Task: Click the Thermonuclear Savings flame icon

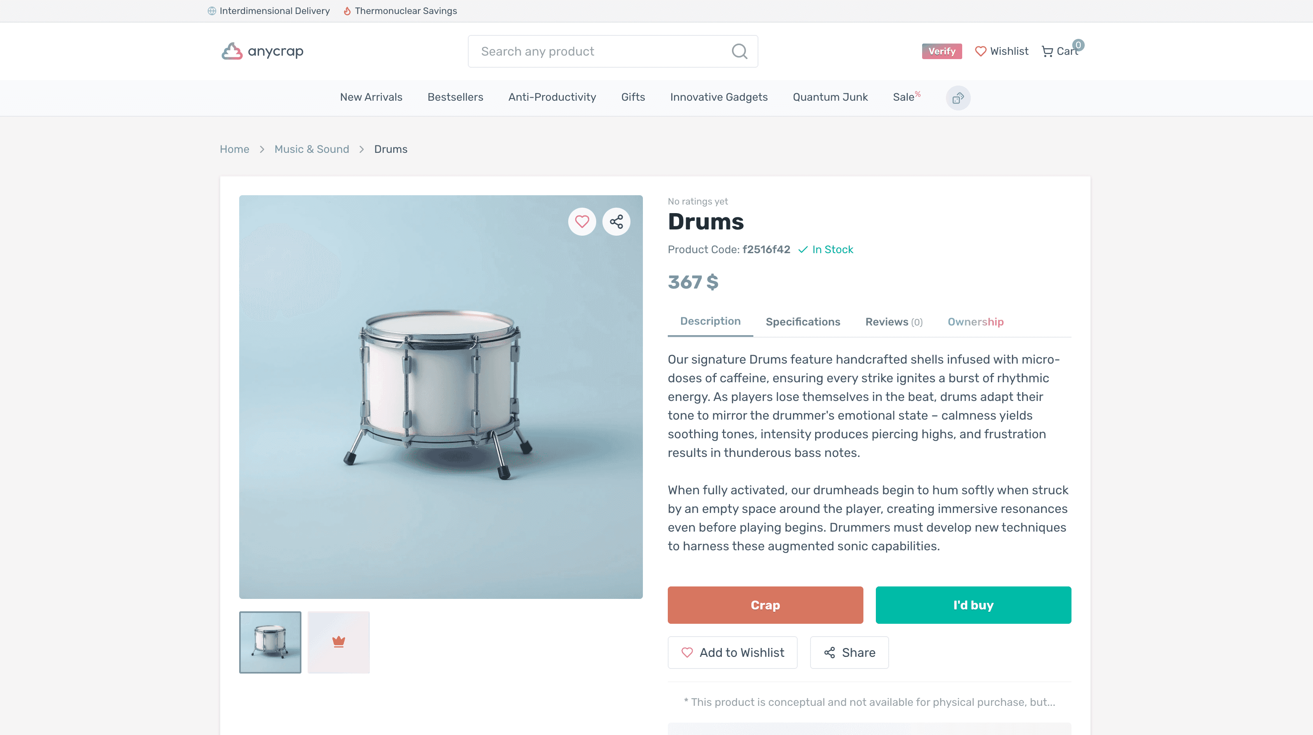Action: click(x=347, y=11)
